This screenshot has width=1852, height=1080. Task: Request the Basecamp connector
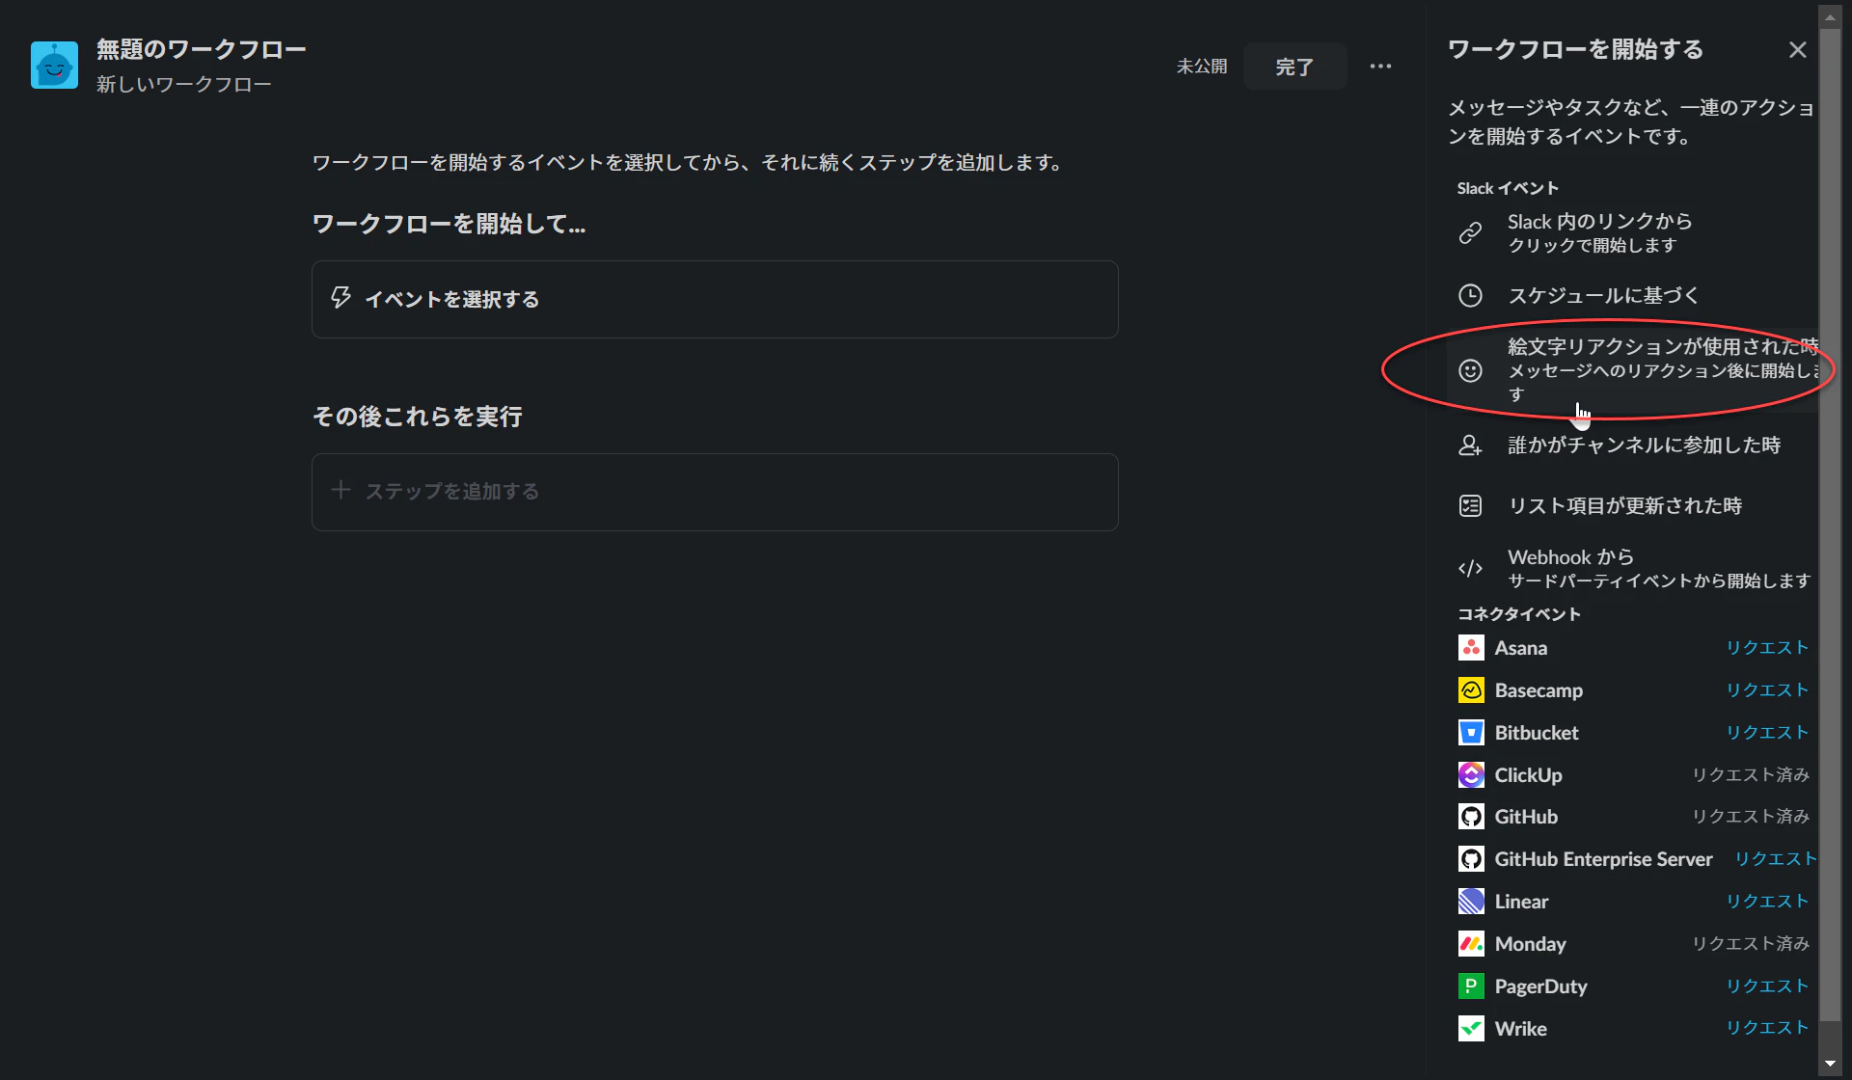coord(1767,690)
